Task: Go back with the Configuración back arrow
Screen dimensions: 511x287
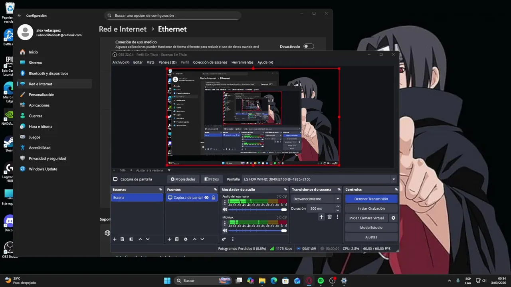Action: point(19,16)
